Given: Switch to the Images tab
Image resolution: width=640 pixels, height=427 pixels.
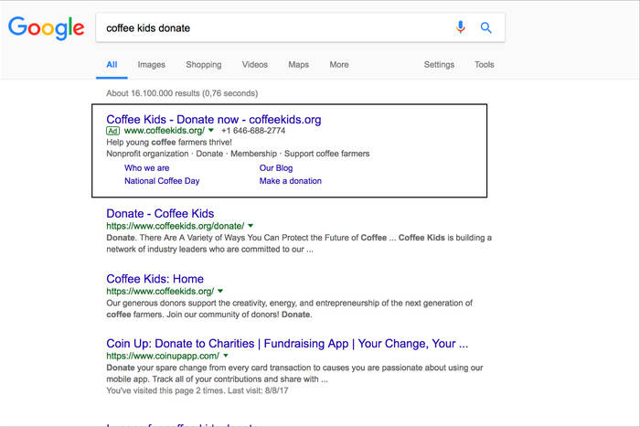Looking at the screenshot, I should (x=152, y=65).
